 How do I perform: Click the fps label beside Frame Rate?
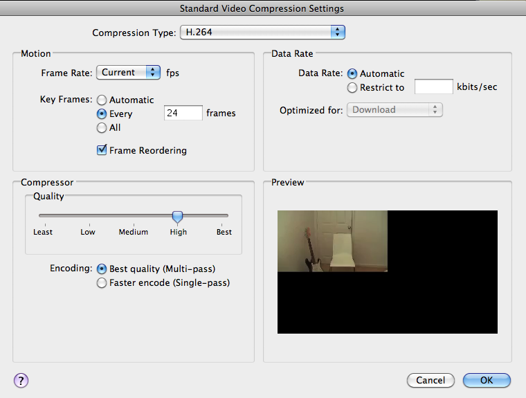[x=172, y=73]
